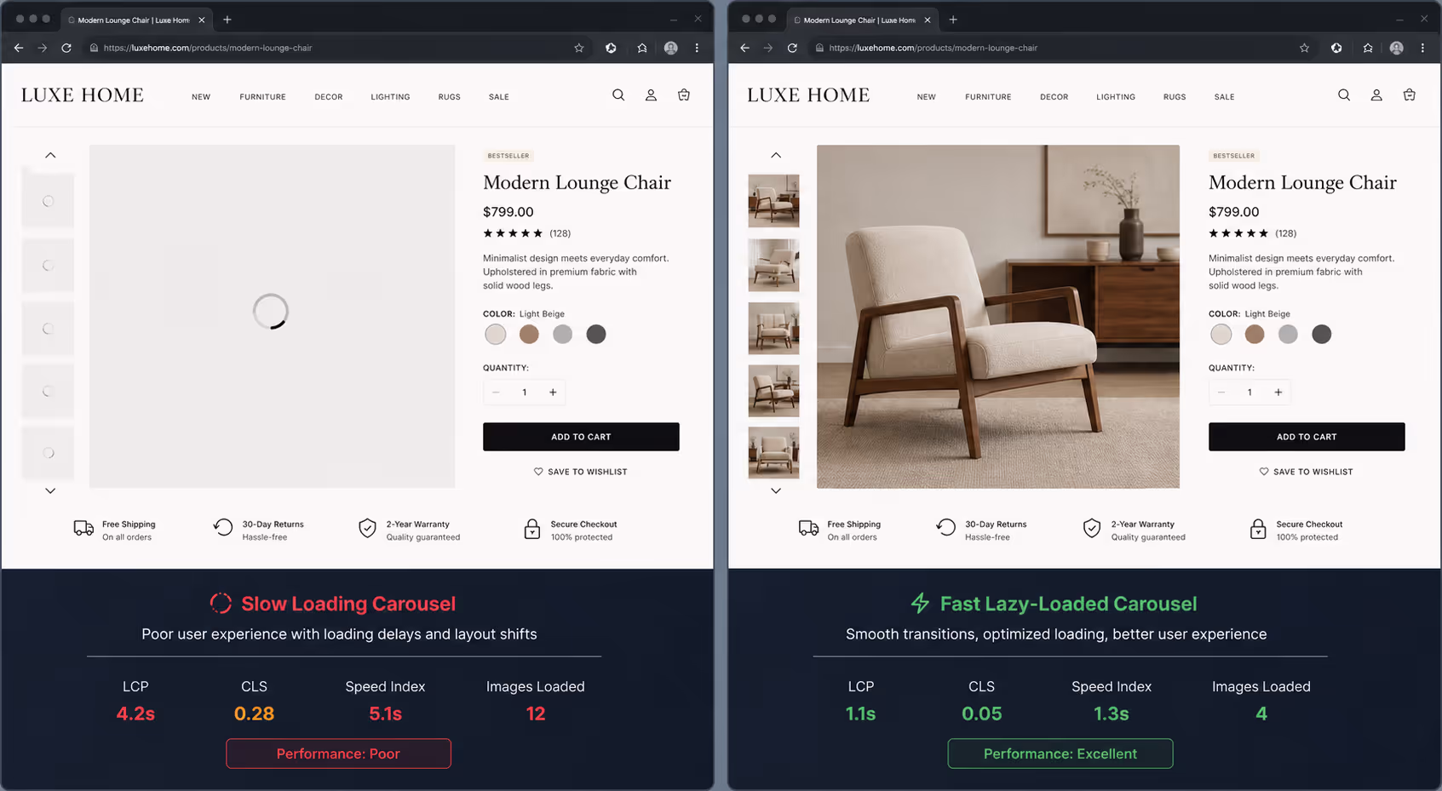Increase quantity with plus in right window
This screenshot has height=791, width=1442.
click(x=1278, y=393)
